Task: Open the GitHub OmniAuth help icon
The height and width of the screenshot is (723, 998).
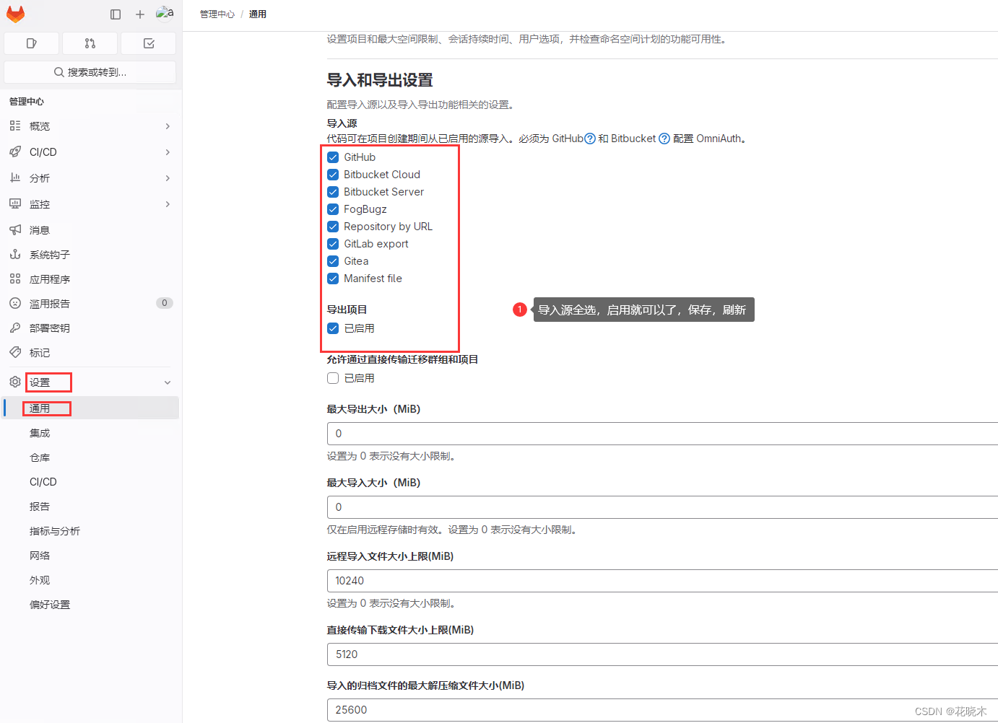Action: 590,139
